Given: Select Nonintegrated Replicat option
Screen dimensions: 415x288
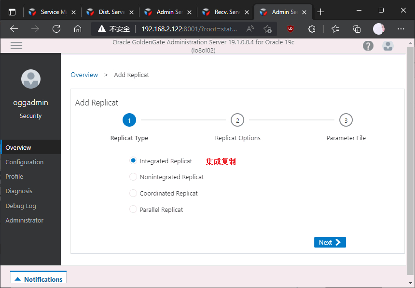Looking at the screenshot, I should 134,177.
